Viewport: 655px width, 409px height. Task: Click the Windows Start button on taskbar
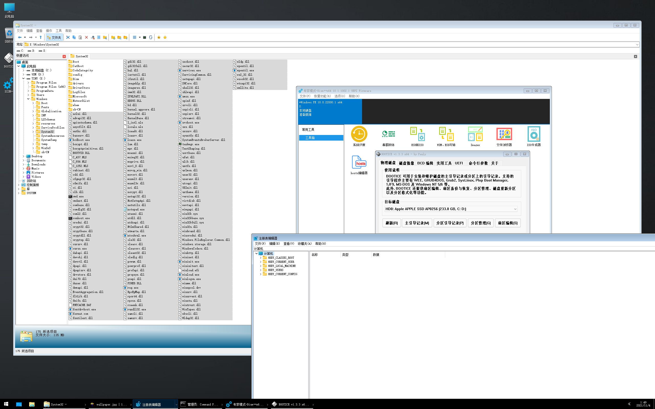click(6, 404)
